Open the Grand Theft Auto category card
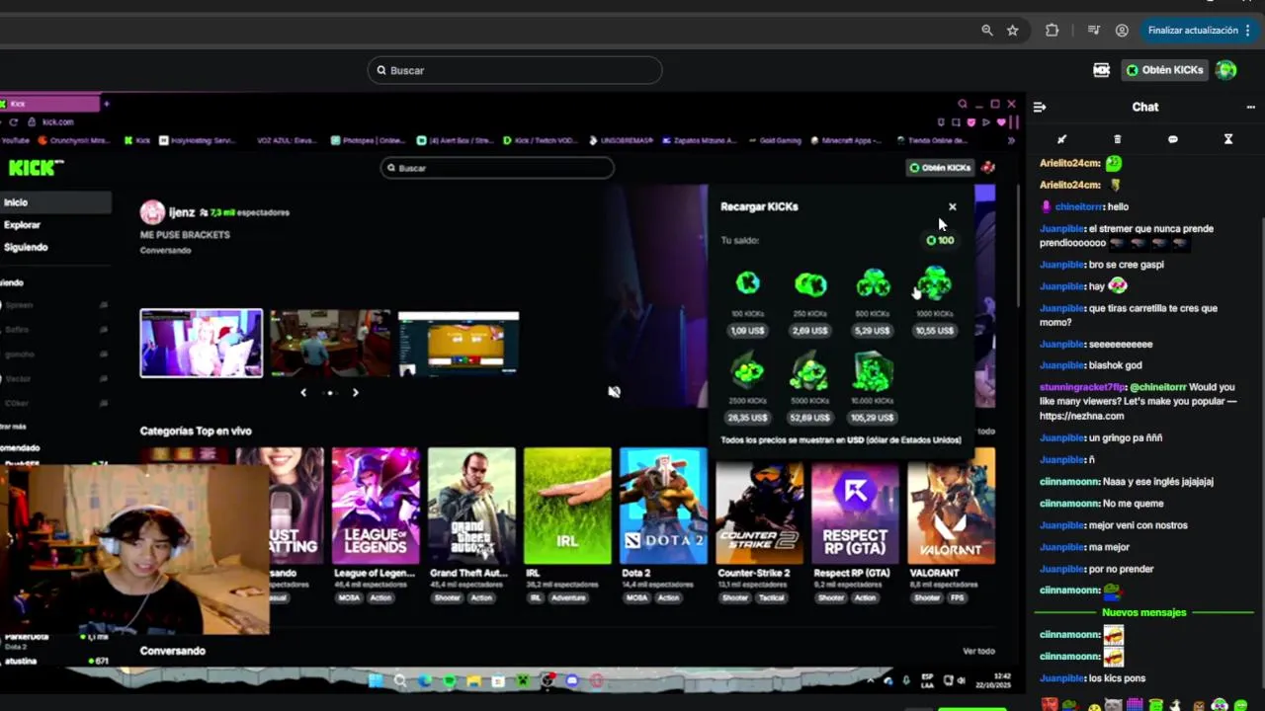Screen dimensions: 1265x711 coord(471,506)
